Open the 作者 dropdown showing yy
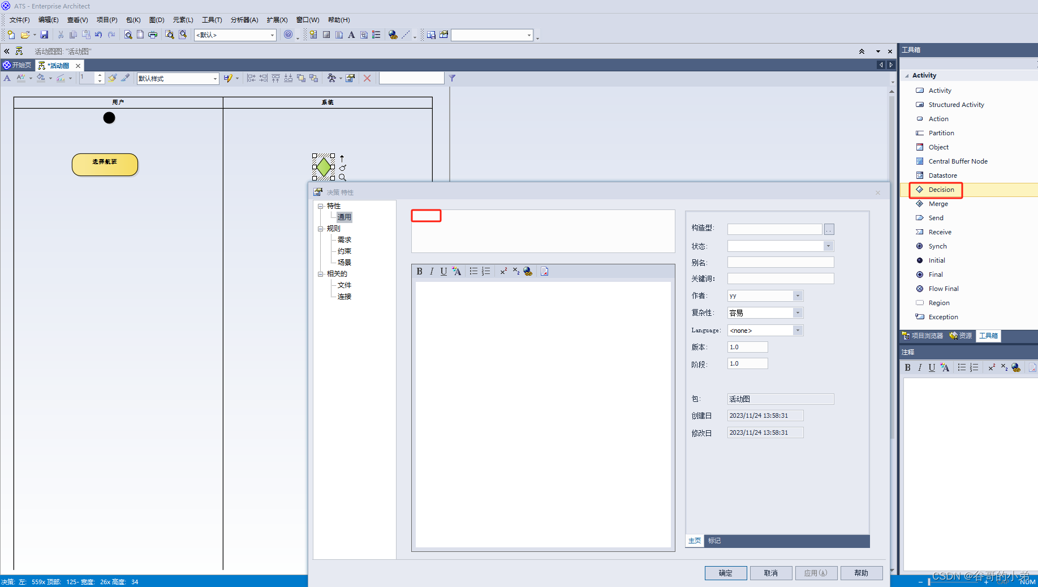 point(798,296)
